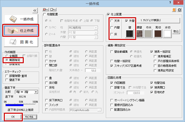
Task: Click the OK button
Action: click(13, 117)
